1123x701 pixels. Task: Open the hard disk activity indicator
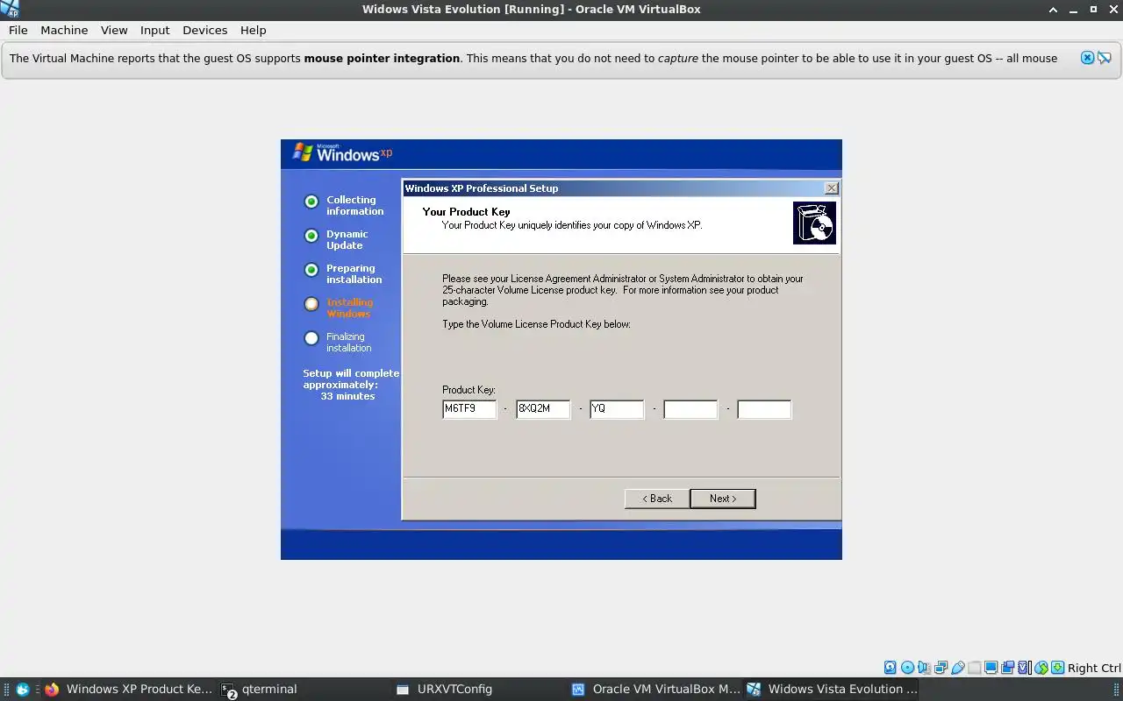coord(891,668)
